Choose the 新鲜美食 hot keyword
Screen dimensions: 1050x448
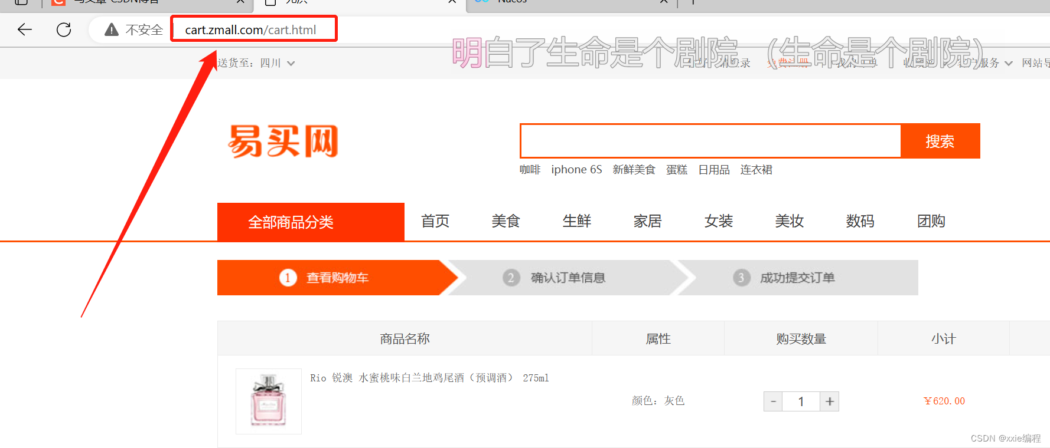coord(634,170)
